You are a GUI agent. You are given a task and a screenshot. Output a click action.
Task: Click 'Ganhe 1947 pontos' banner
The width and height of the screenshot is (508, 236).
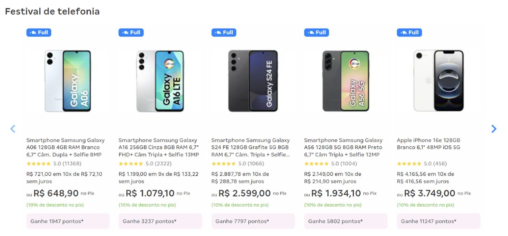(68, 221)
